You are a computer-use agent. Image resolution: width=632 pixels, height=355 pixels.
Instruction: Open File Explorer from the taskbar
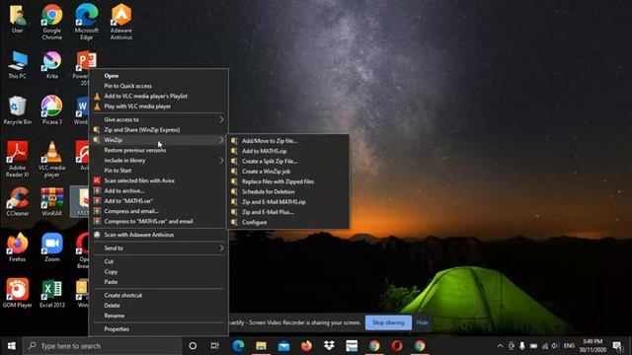point(261,346)
